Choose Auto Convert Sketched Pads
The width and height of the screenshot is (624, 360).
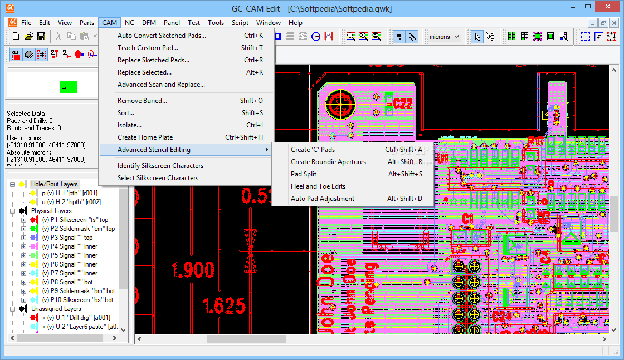click(x=187, y=36)
